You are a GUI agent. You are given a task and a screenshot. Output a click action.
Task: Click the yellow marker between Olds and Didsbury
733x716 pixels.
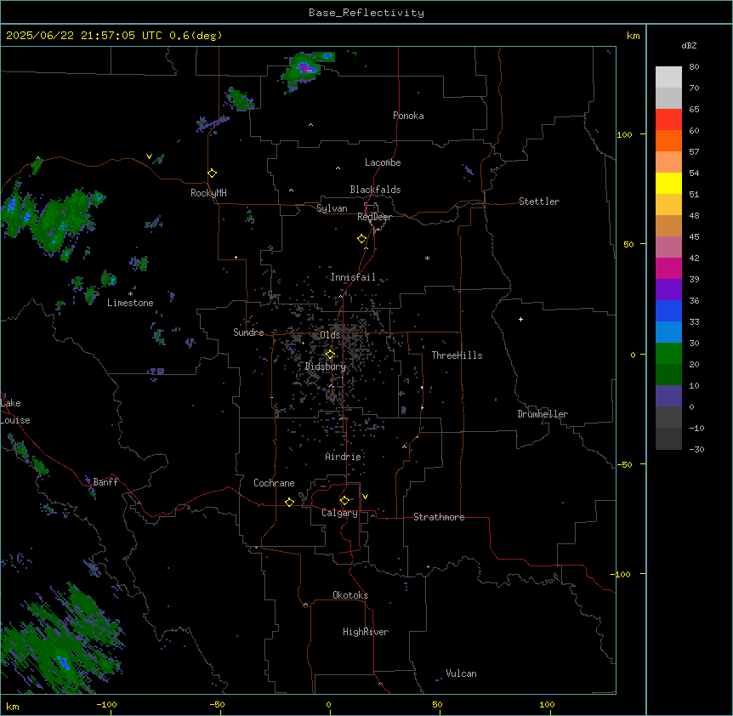tap(330, 355)
